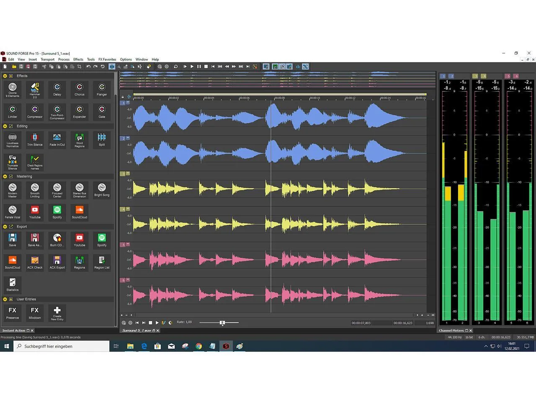Create New Entry under User Entries
The width and height of the screenshot is (536, 402).
pyautogui.click(x=57, y=313)
